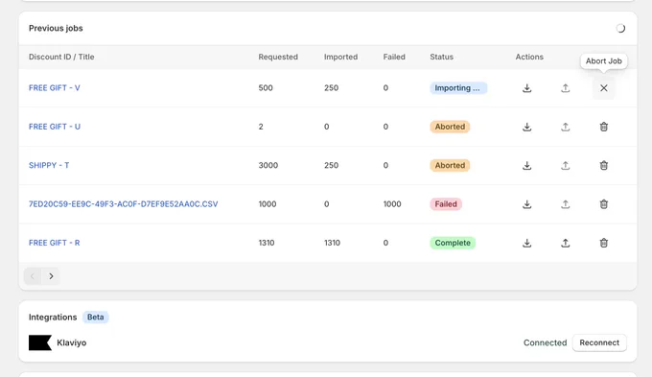
Task: Delete the SHIPPY - T job
Action: (x=604, y=165)
